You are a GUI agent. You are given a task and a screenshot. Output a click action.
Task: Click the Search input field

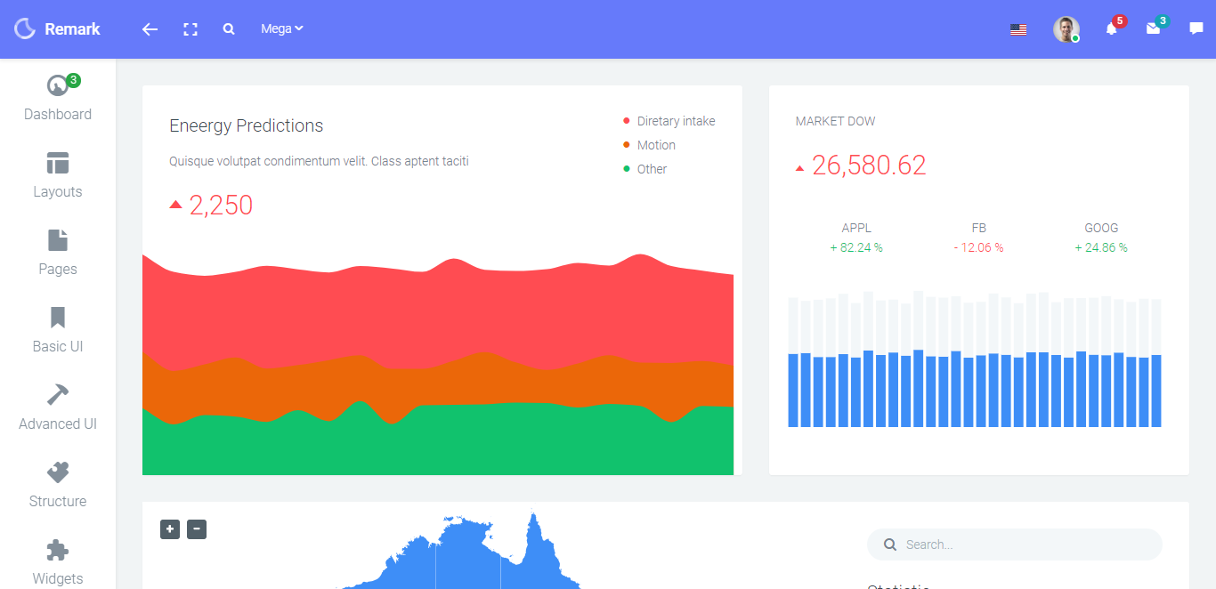point(1024,545)
